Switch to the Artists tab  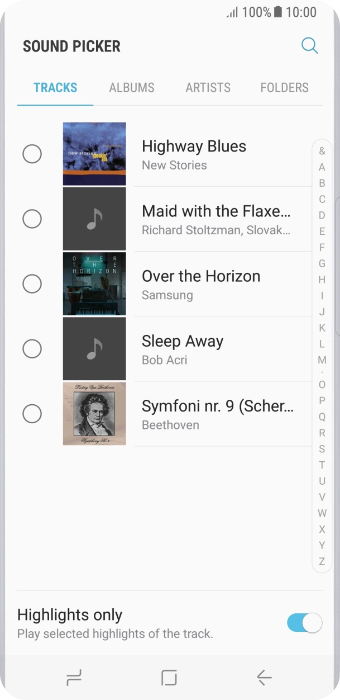[208, 87]
